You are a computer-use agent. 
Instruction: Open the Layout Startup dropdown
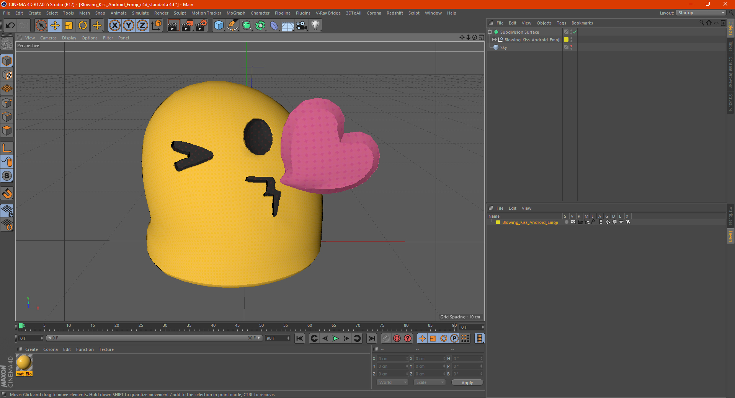(x=701, y=13)
